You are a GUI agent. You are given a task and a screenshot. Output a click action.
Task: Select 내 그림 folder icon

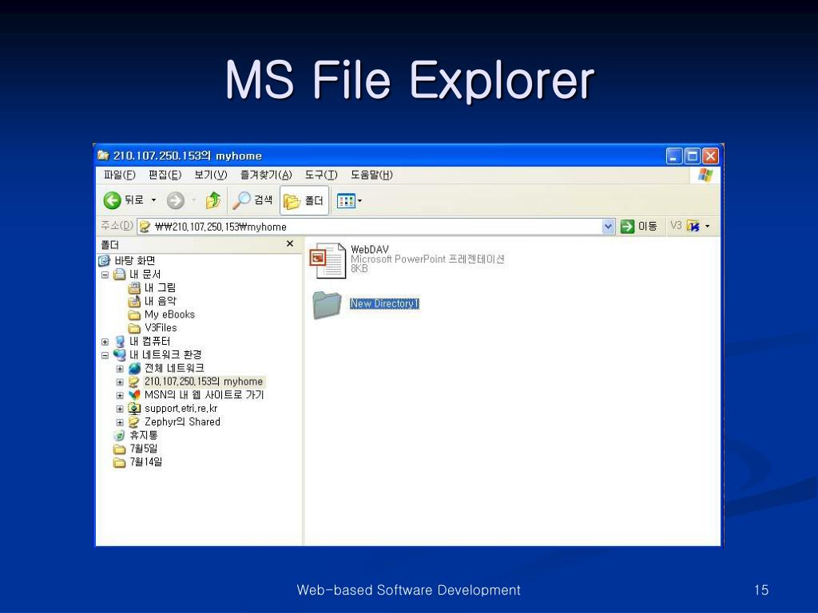click(134, 287)
